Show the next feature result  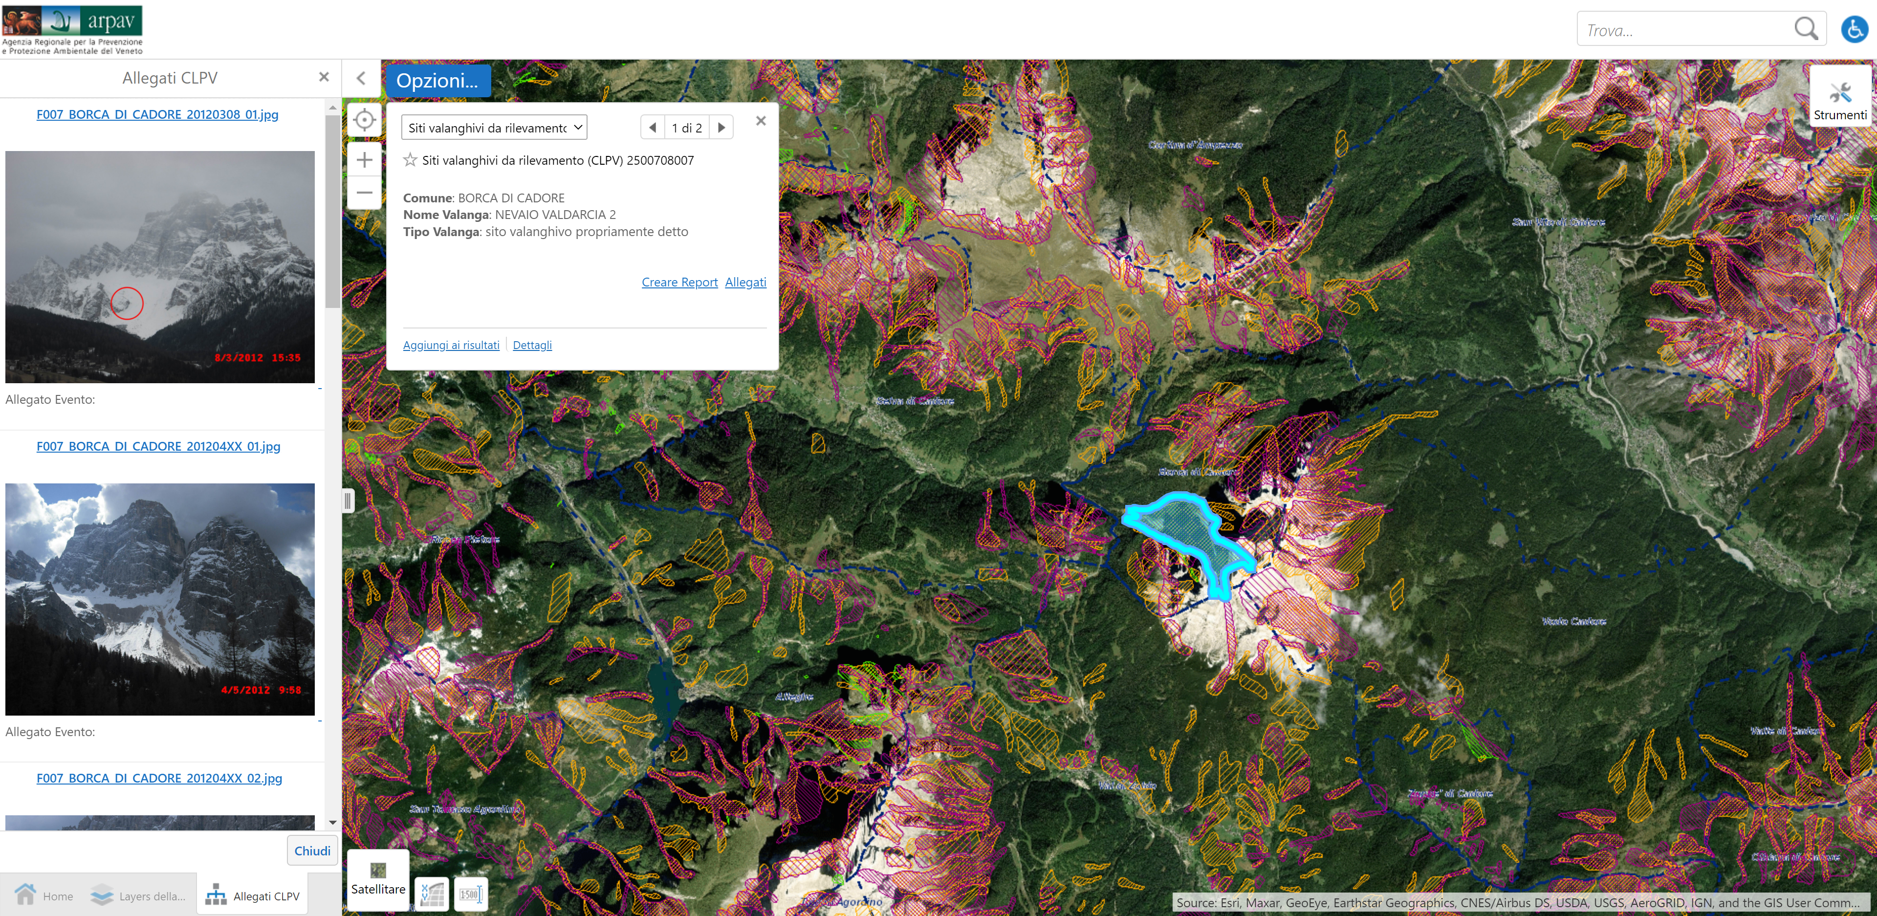(x=721, y=128)
